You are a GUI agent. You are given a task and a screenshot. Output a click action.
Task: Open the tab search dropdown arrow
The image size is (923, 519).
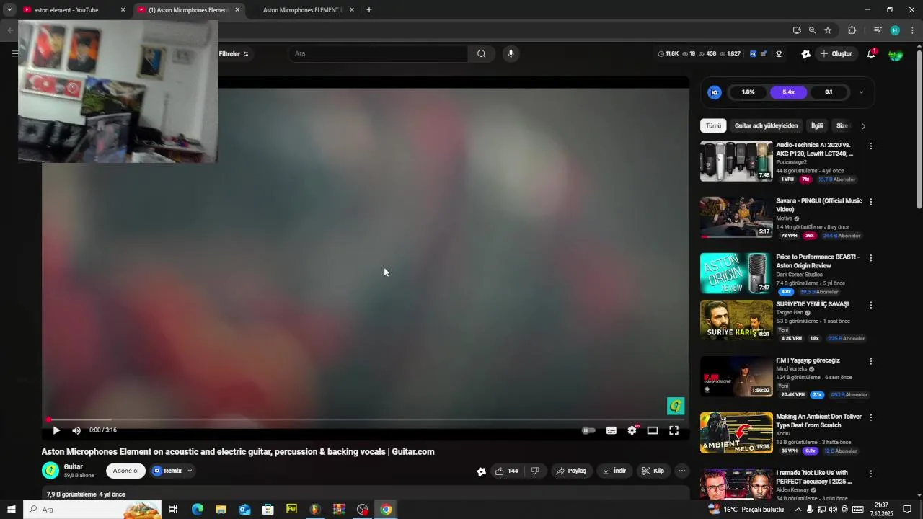pyautogui.click(x=9, y=10)
